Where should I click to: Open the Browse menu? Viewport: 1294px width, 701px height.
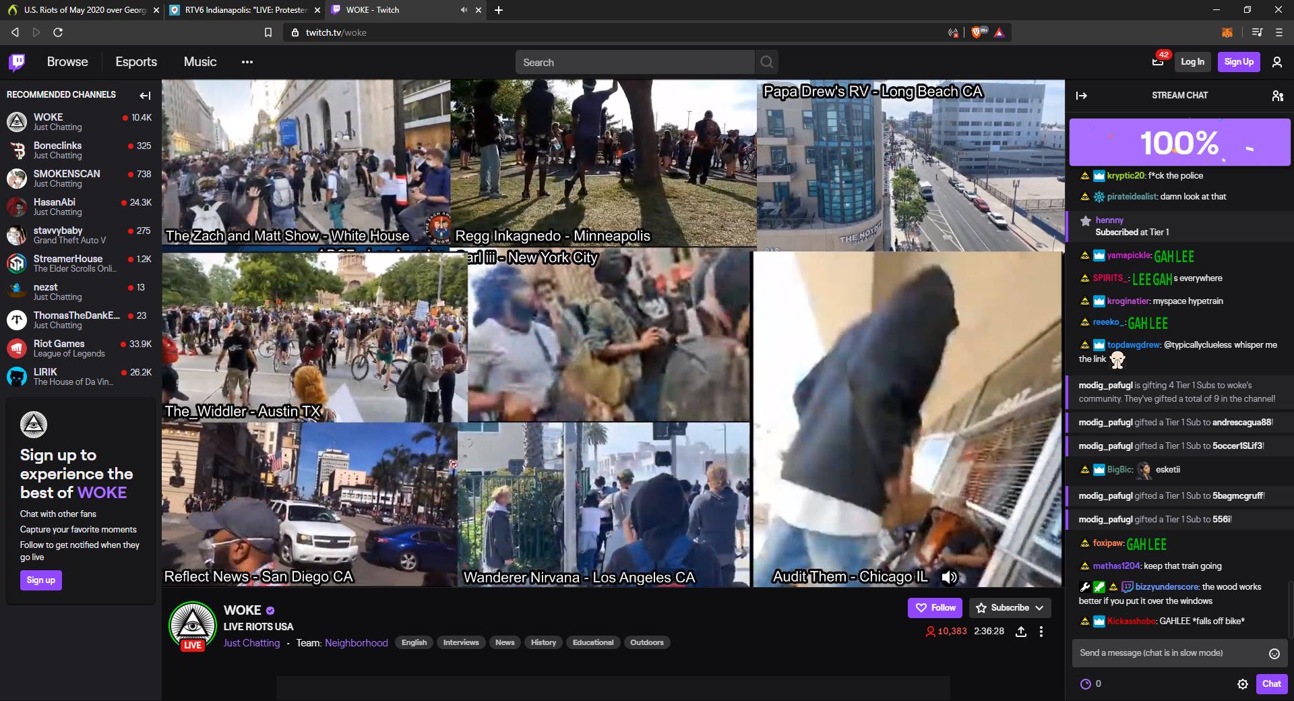coord(67,62)
